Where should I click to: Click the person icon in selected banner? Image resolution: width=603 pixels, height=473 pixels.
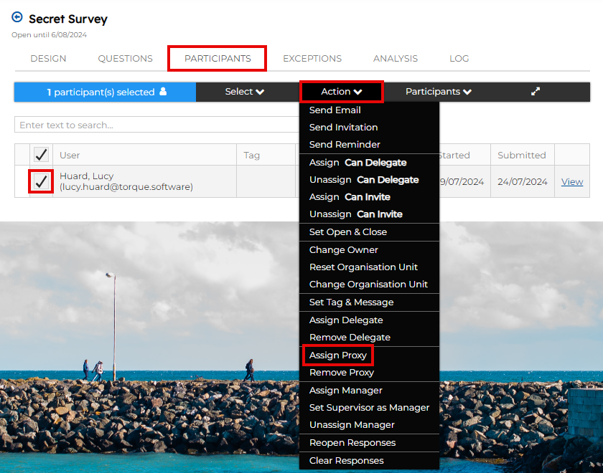pyautogui.click(x=163, y=92)
